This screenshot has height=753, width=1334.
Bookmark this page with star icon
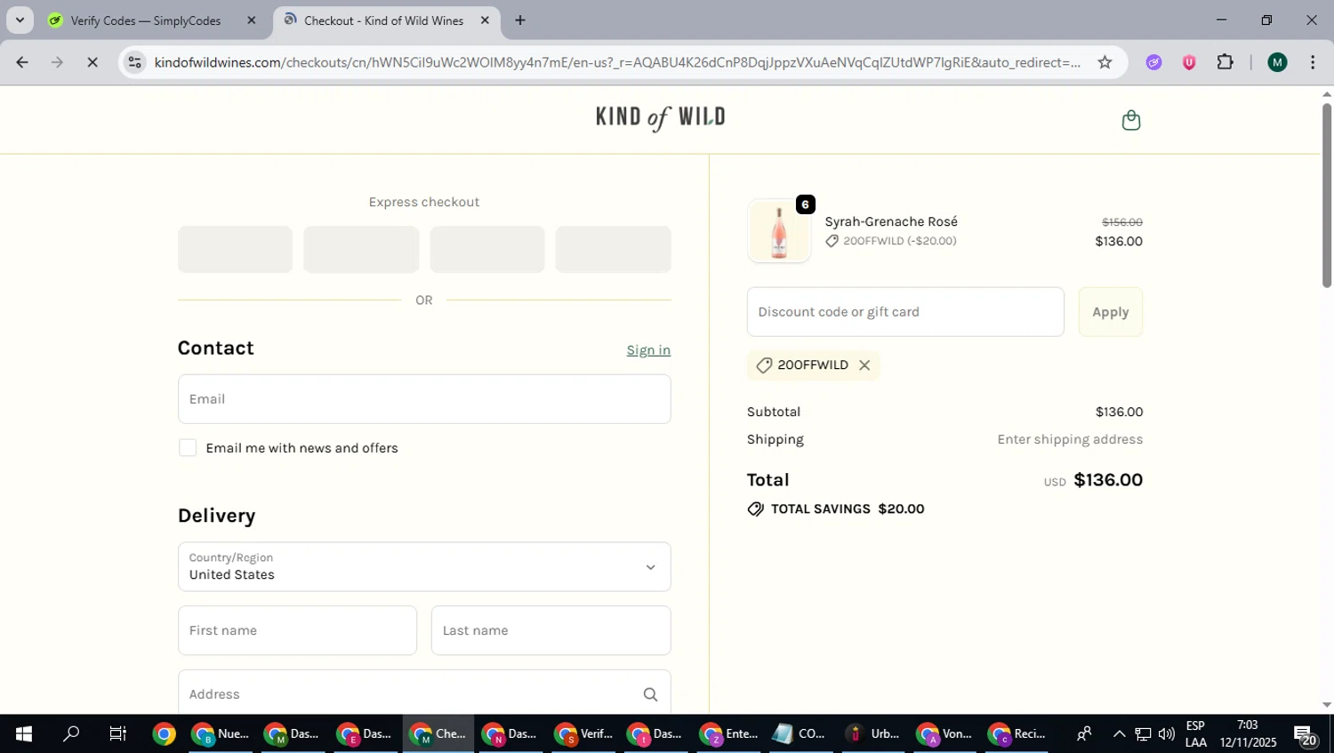[1105, 62]
